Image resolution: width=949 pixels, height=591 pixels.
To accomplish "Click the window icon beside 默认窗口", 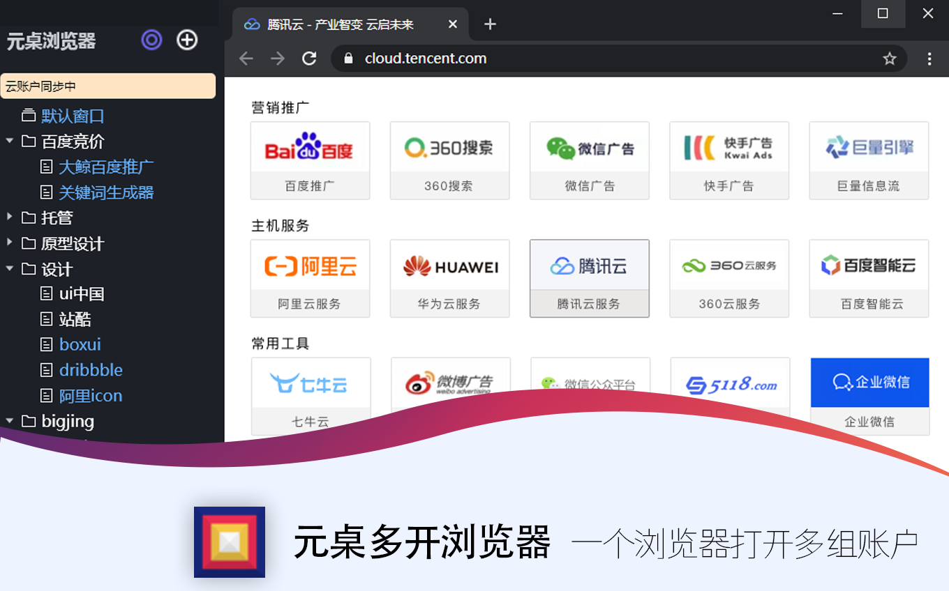I will click(29, 116).
